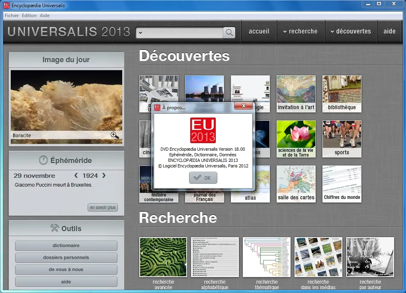Open the sports tile
406x293 pixels.
click(x=342, y=139)
